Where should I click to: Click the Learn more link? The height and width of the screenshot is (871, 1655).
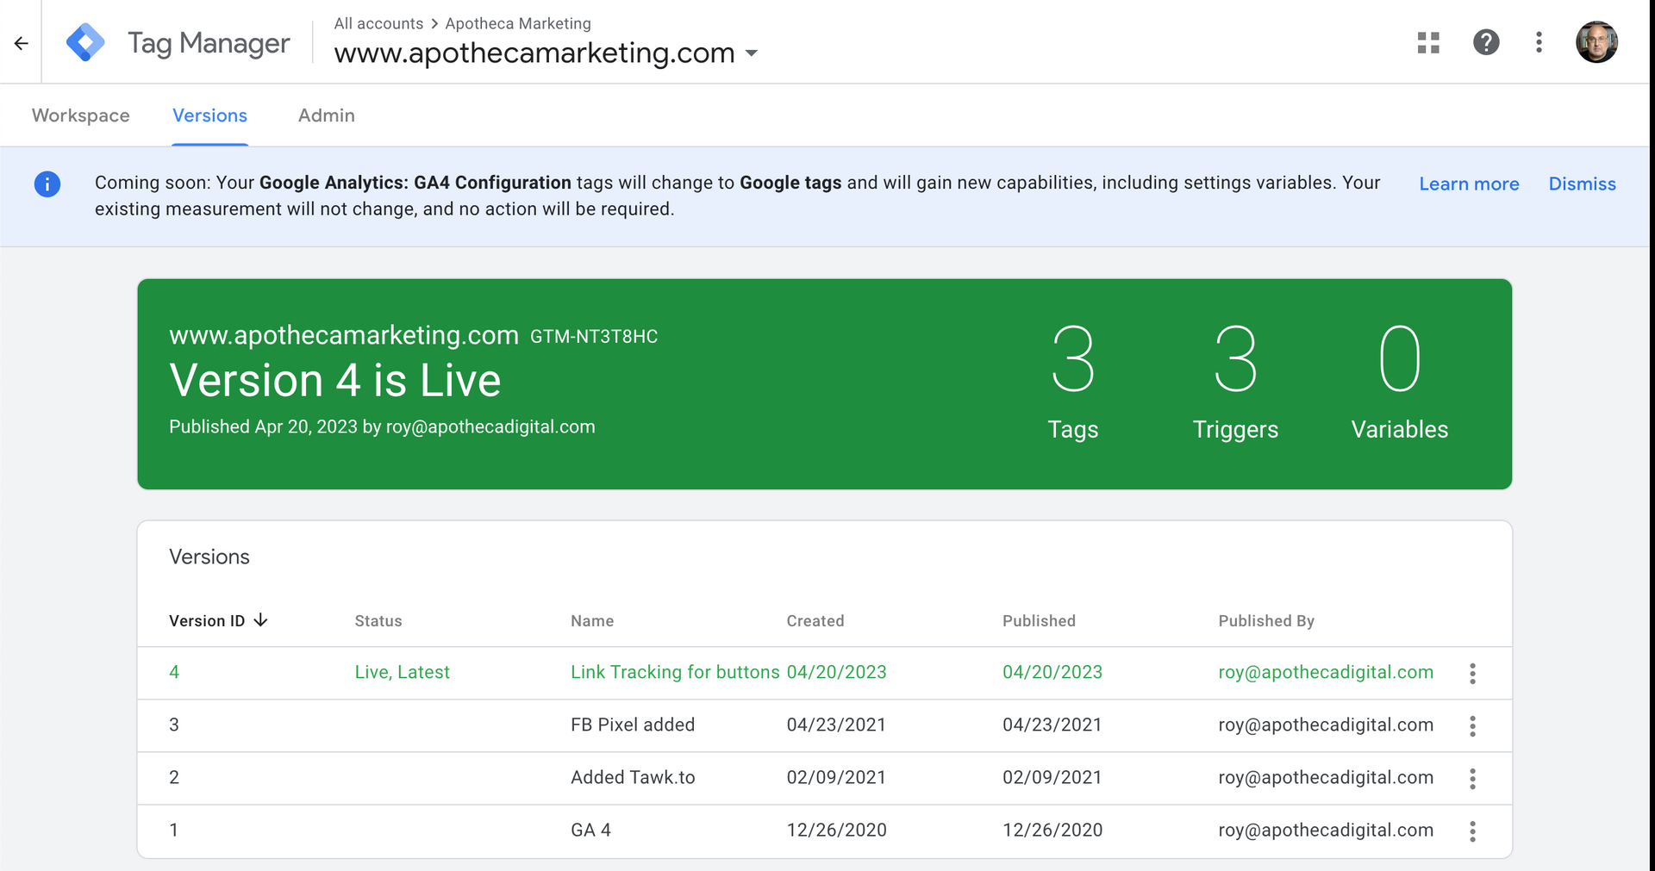click(1469, 184)
